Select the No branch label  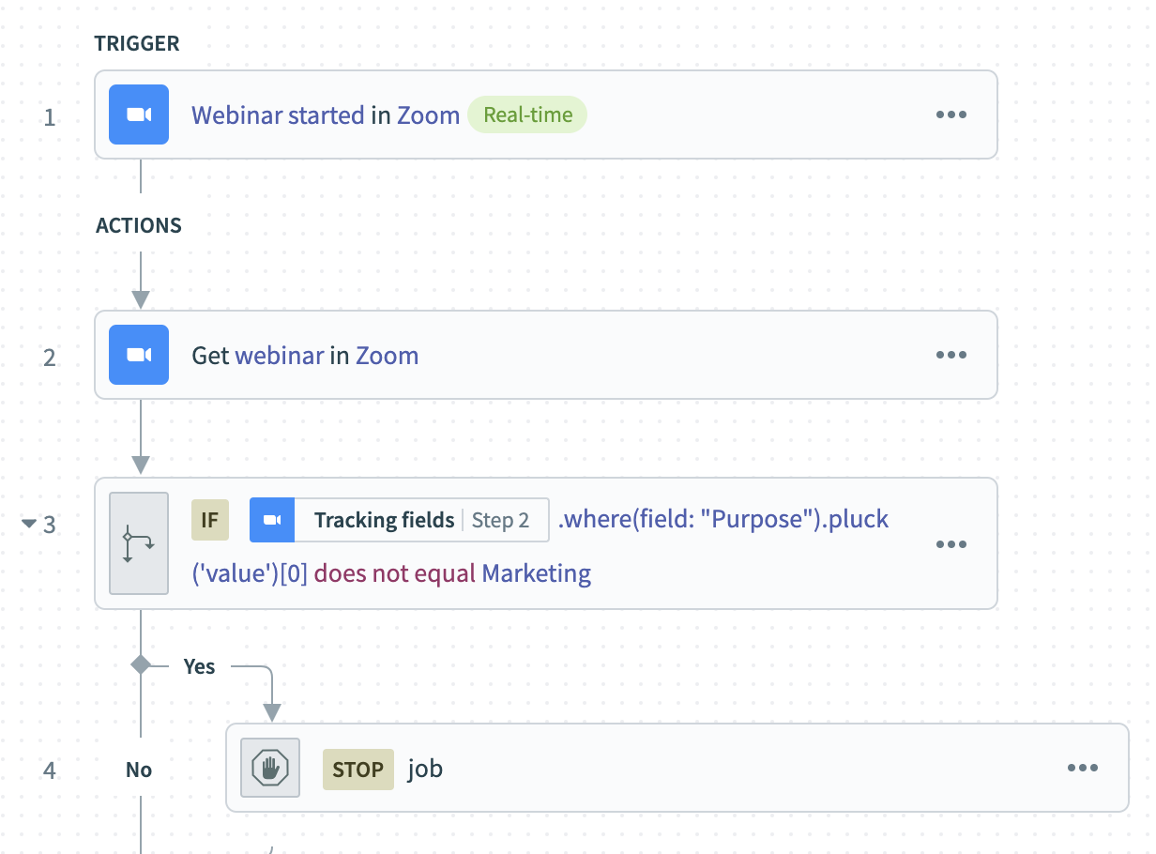(x=139, y=769)
